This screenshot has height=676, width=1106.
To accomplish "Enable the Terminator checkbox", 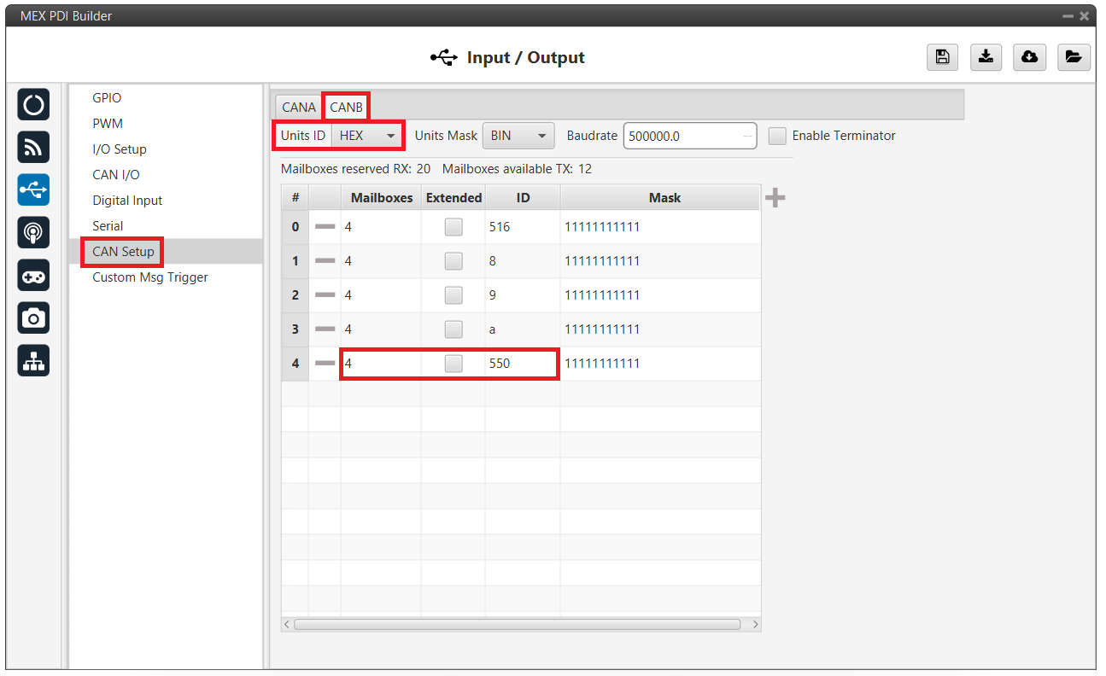I will pos(777,136).
